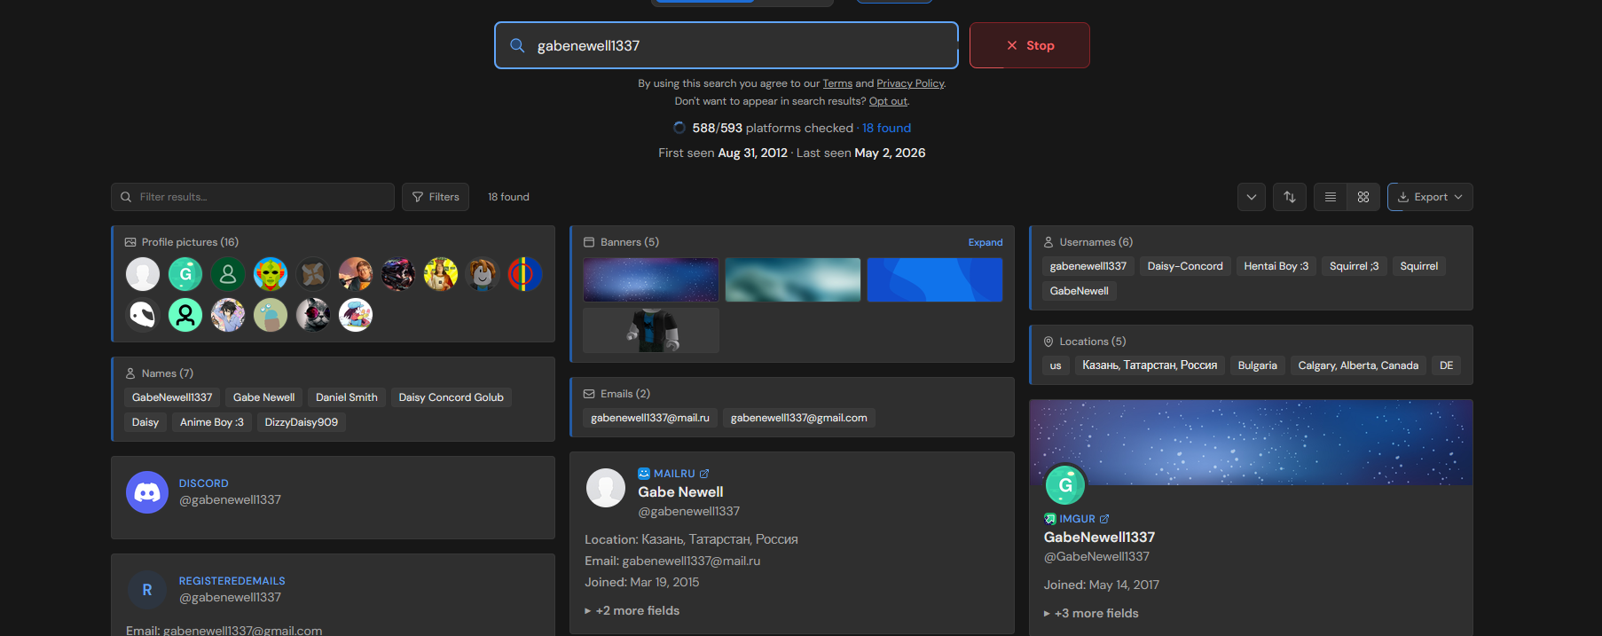Open the Privacy Policy link

tap(910, 83)
